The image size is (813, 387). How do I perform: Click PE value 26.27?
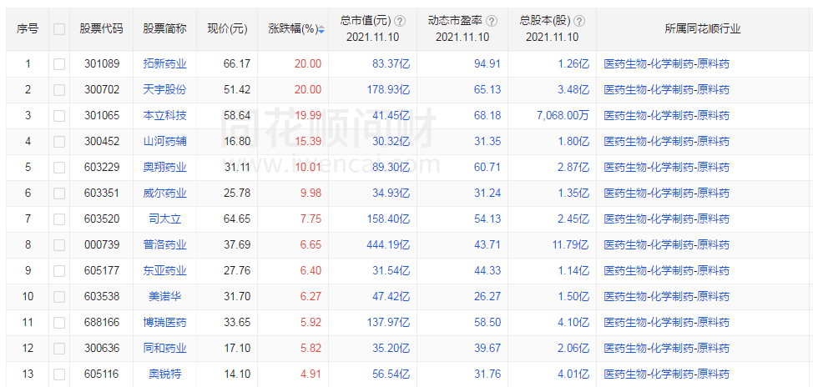(x=487, y=296)
